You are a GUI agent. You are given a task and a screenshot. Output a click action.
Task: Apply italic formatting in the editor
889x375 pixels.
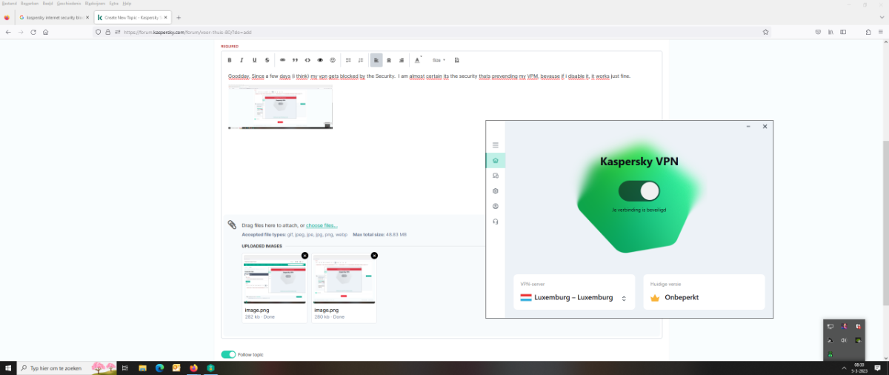242,60
